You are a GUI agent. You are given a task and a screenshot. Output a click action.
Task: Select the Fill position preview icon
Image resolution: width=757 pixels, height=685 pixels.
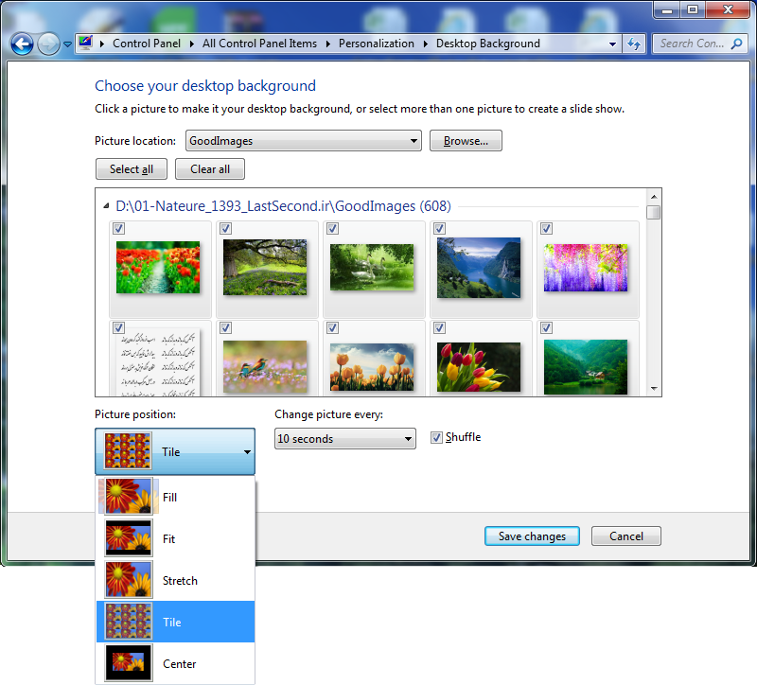[x=129, y=497]
